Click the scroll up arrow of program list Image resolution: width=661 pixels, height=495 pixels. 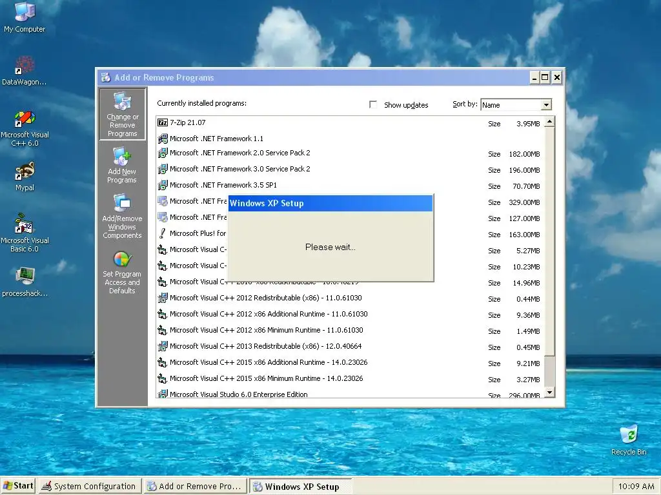[x=549, y=122]
